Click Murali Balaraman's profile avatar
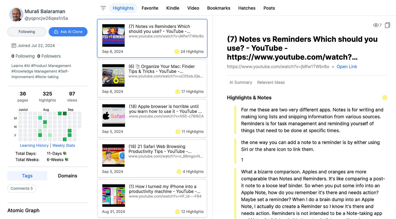 (x=16, y=15)
